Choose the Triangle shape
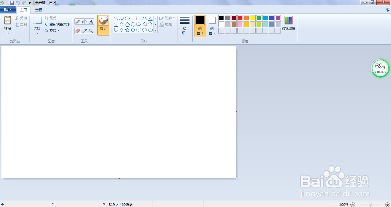Viewport: 391px width, 207px height. [150, 19]
